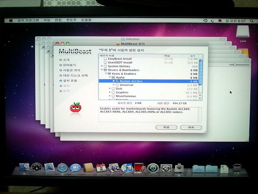Open the 도움말 menu
Viewport: 258px width, 194px height.
[86, 20]
